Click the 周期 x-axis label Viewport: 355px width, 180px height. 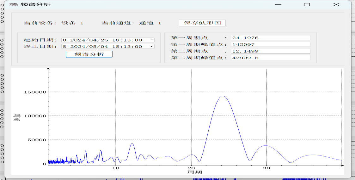(x=195, y=172)
